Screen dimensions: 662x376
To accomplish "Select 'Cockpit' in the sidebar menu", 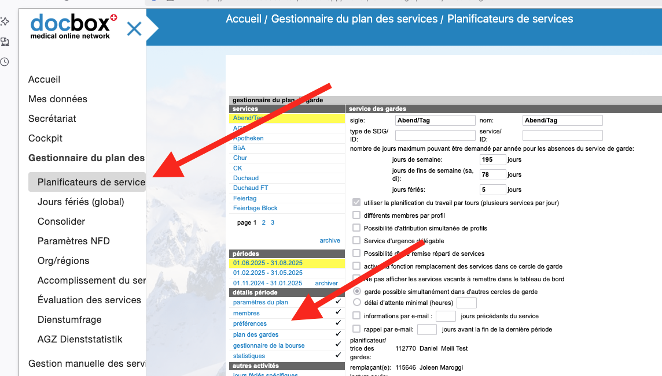I will coord(45,138).
